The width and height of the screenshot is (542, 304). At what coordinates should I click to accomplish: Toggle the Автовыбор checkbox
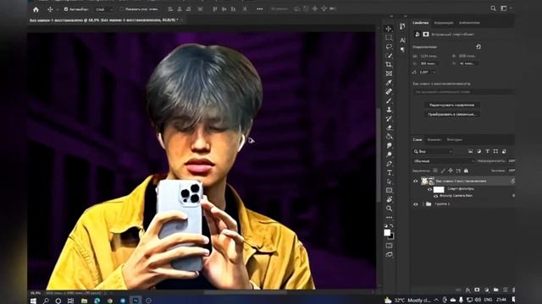tap(66, 9)
